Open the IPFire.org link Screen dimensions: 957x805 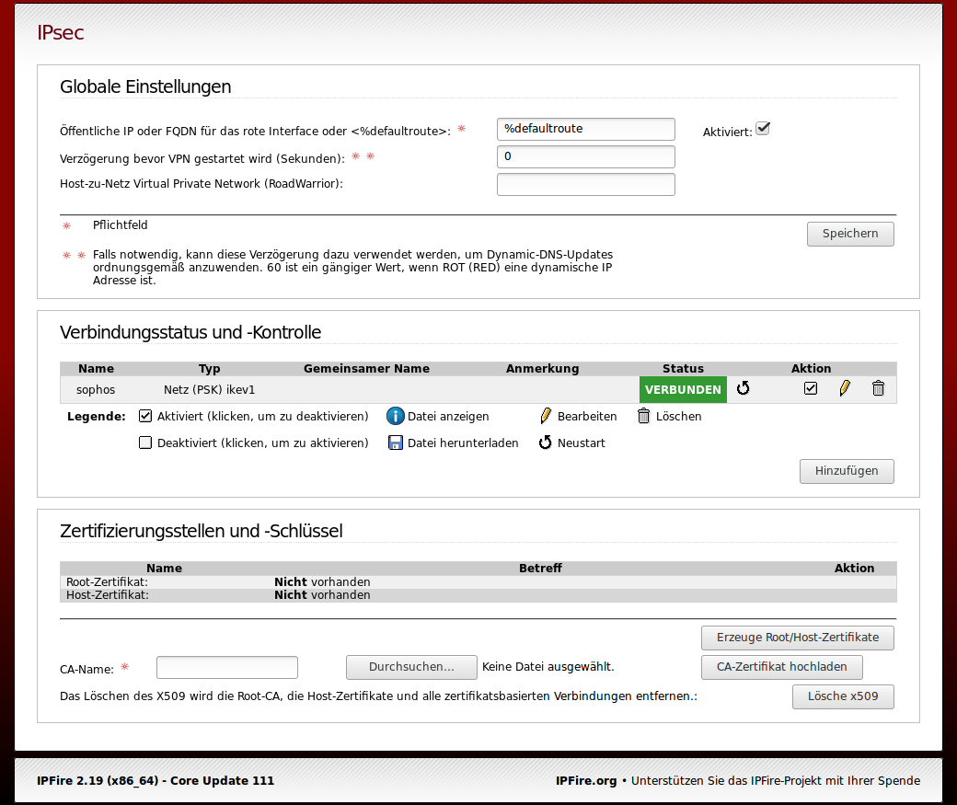pyautogui.click(x=586, y=780)
